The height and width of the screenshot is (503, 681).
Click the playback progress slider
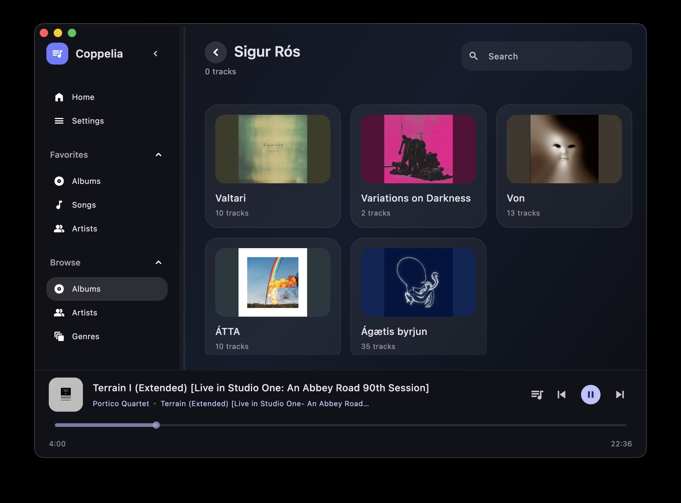pyautogui.click(x=340, y=425)
